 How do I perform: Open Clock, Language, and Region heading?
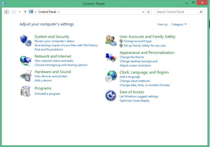click(144, 72)
